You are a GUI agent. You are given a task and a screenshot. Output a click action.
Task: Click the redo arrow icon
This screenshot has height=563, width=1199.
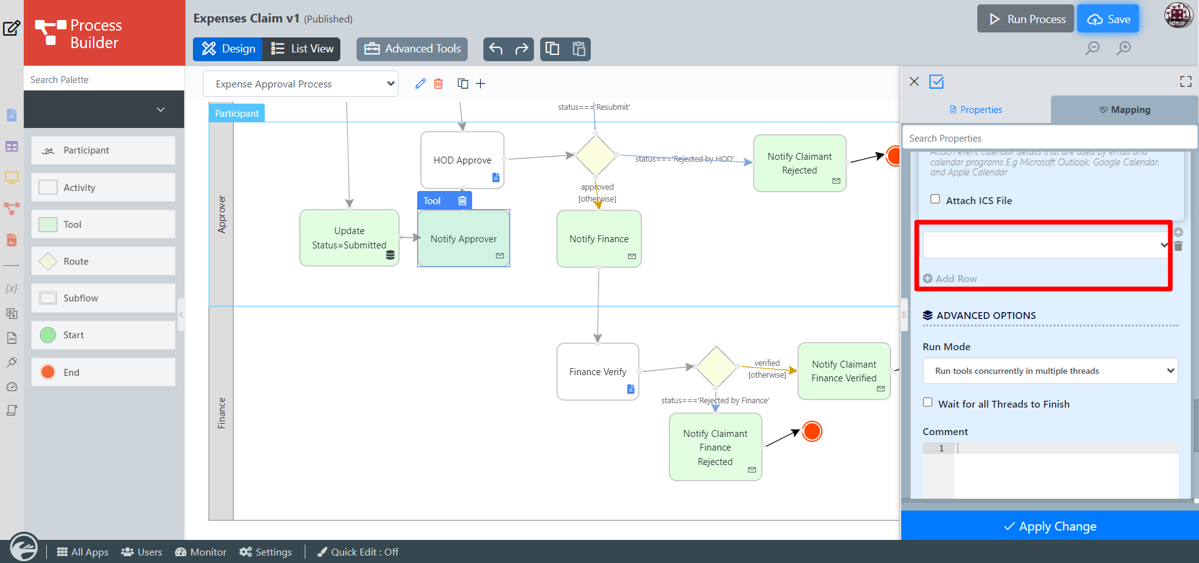[x=521, y=49]
